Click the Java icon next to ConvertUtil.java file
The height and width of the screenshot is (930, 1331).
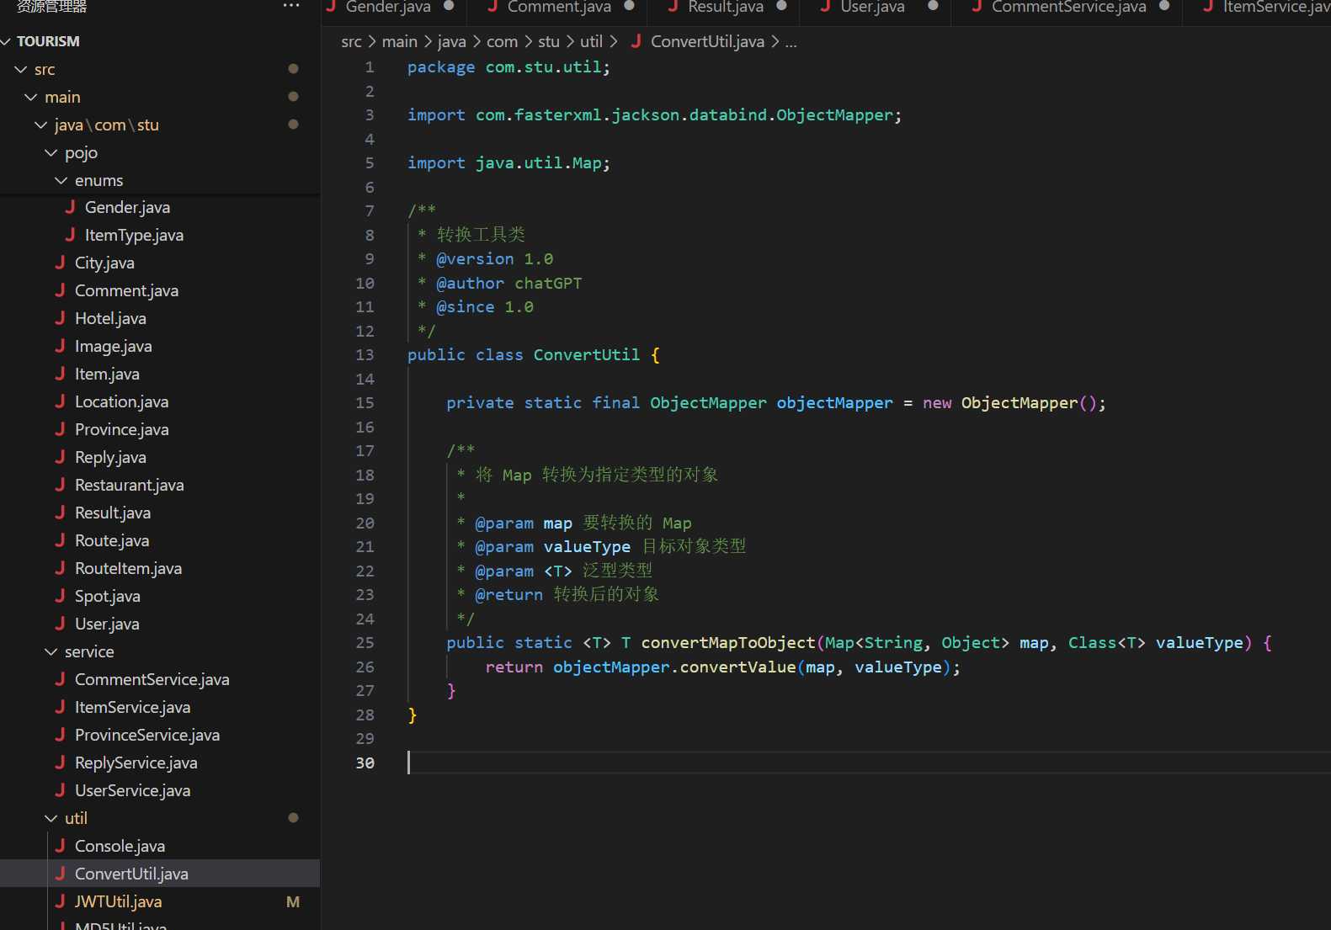tap(61, 874)
